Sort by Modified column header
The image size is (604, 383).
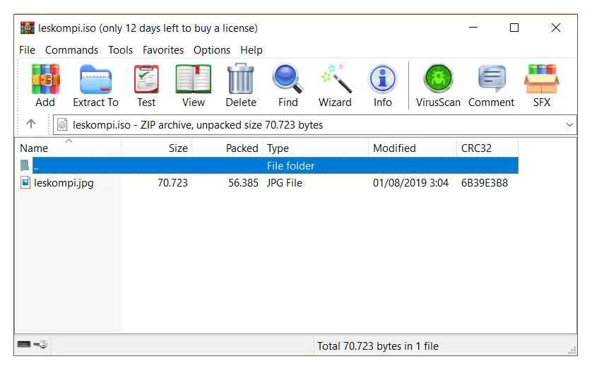pyautogui.click(x=413, y=148)
